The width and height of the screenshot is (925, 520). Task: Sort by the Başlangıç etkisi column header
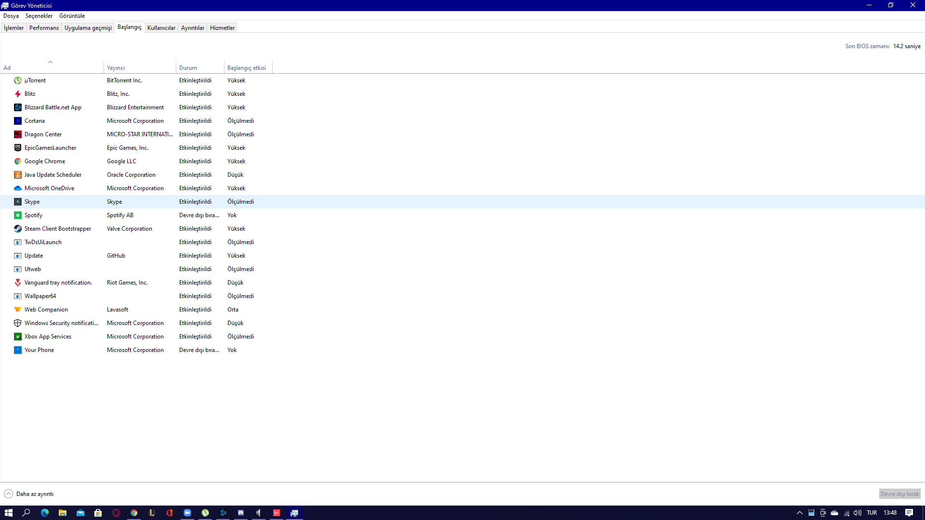[x=248, y=68]
